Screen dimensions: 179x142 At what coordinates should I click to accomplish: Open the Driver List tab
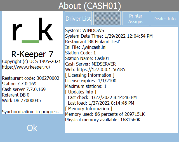click(78, 18)
